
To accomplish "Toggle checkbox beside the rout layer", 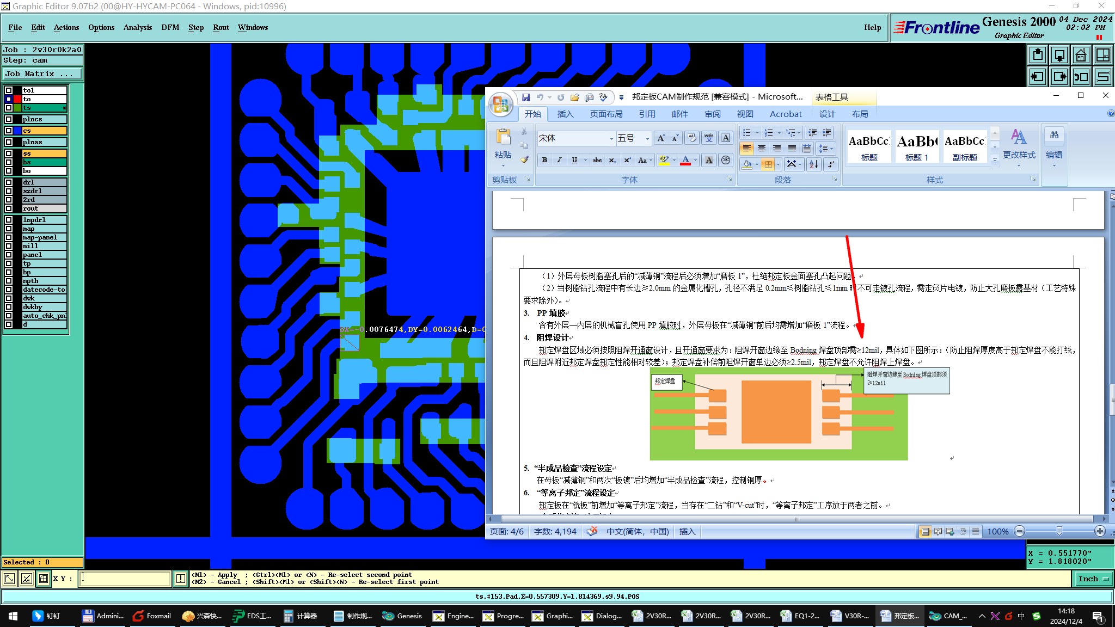I will [x=9, y=208].
